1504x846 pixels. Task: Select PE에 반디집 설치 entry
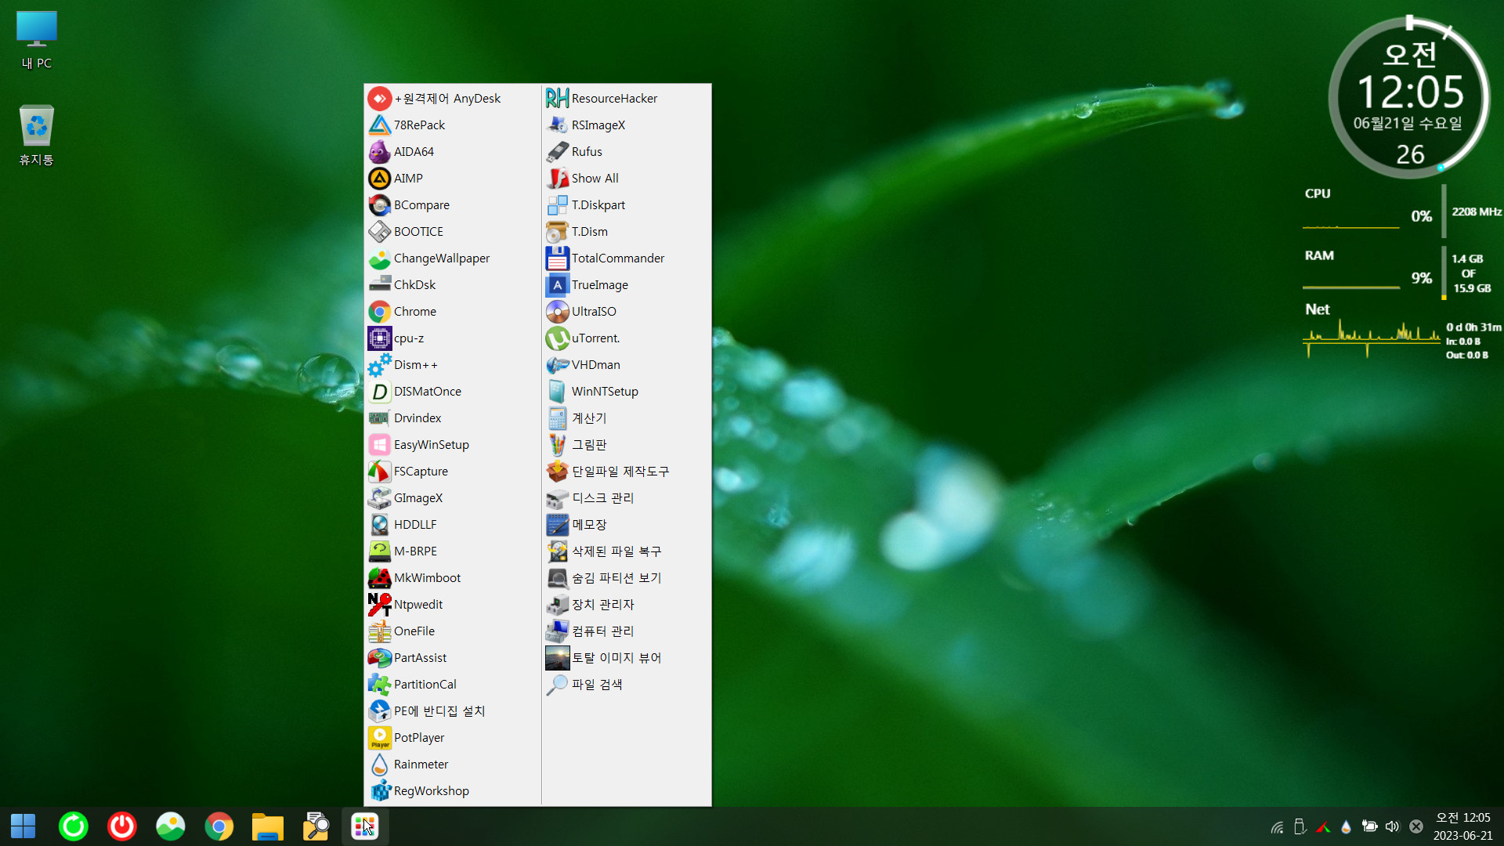(x=452, y=711)
